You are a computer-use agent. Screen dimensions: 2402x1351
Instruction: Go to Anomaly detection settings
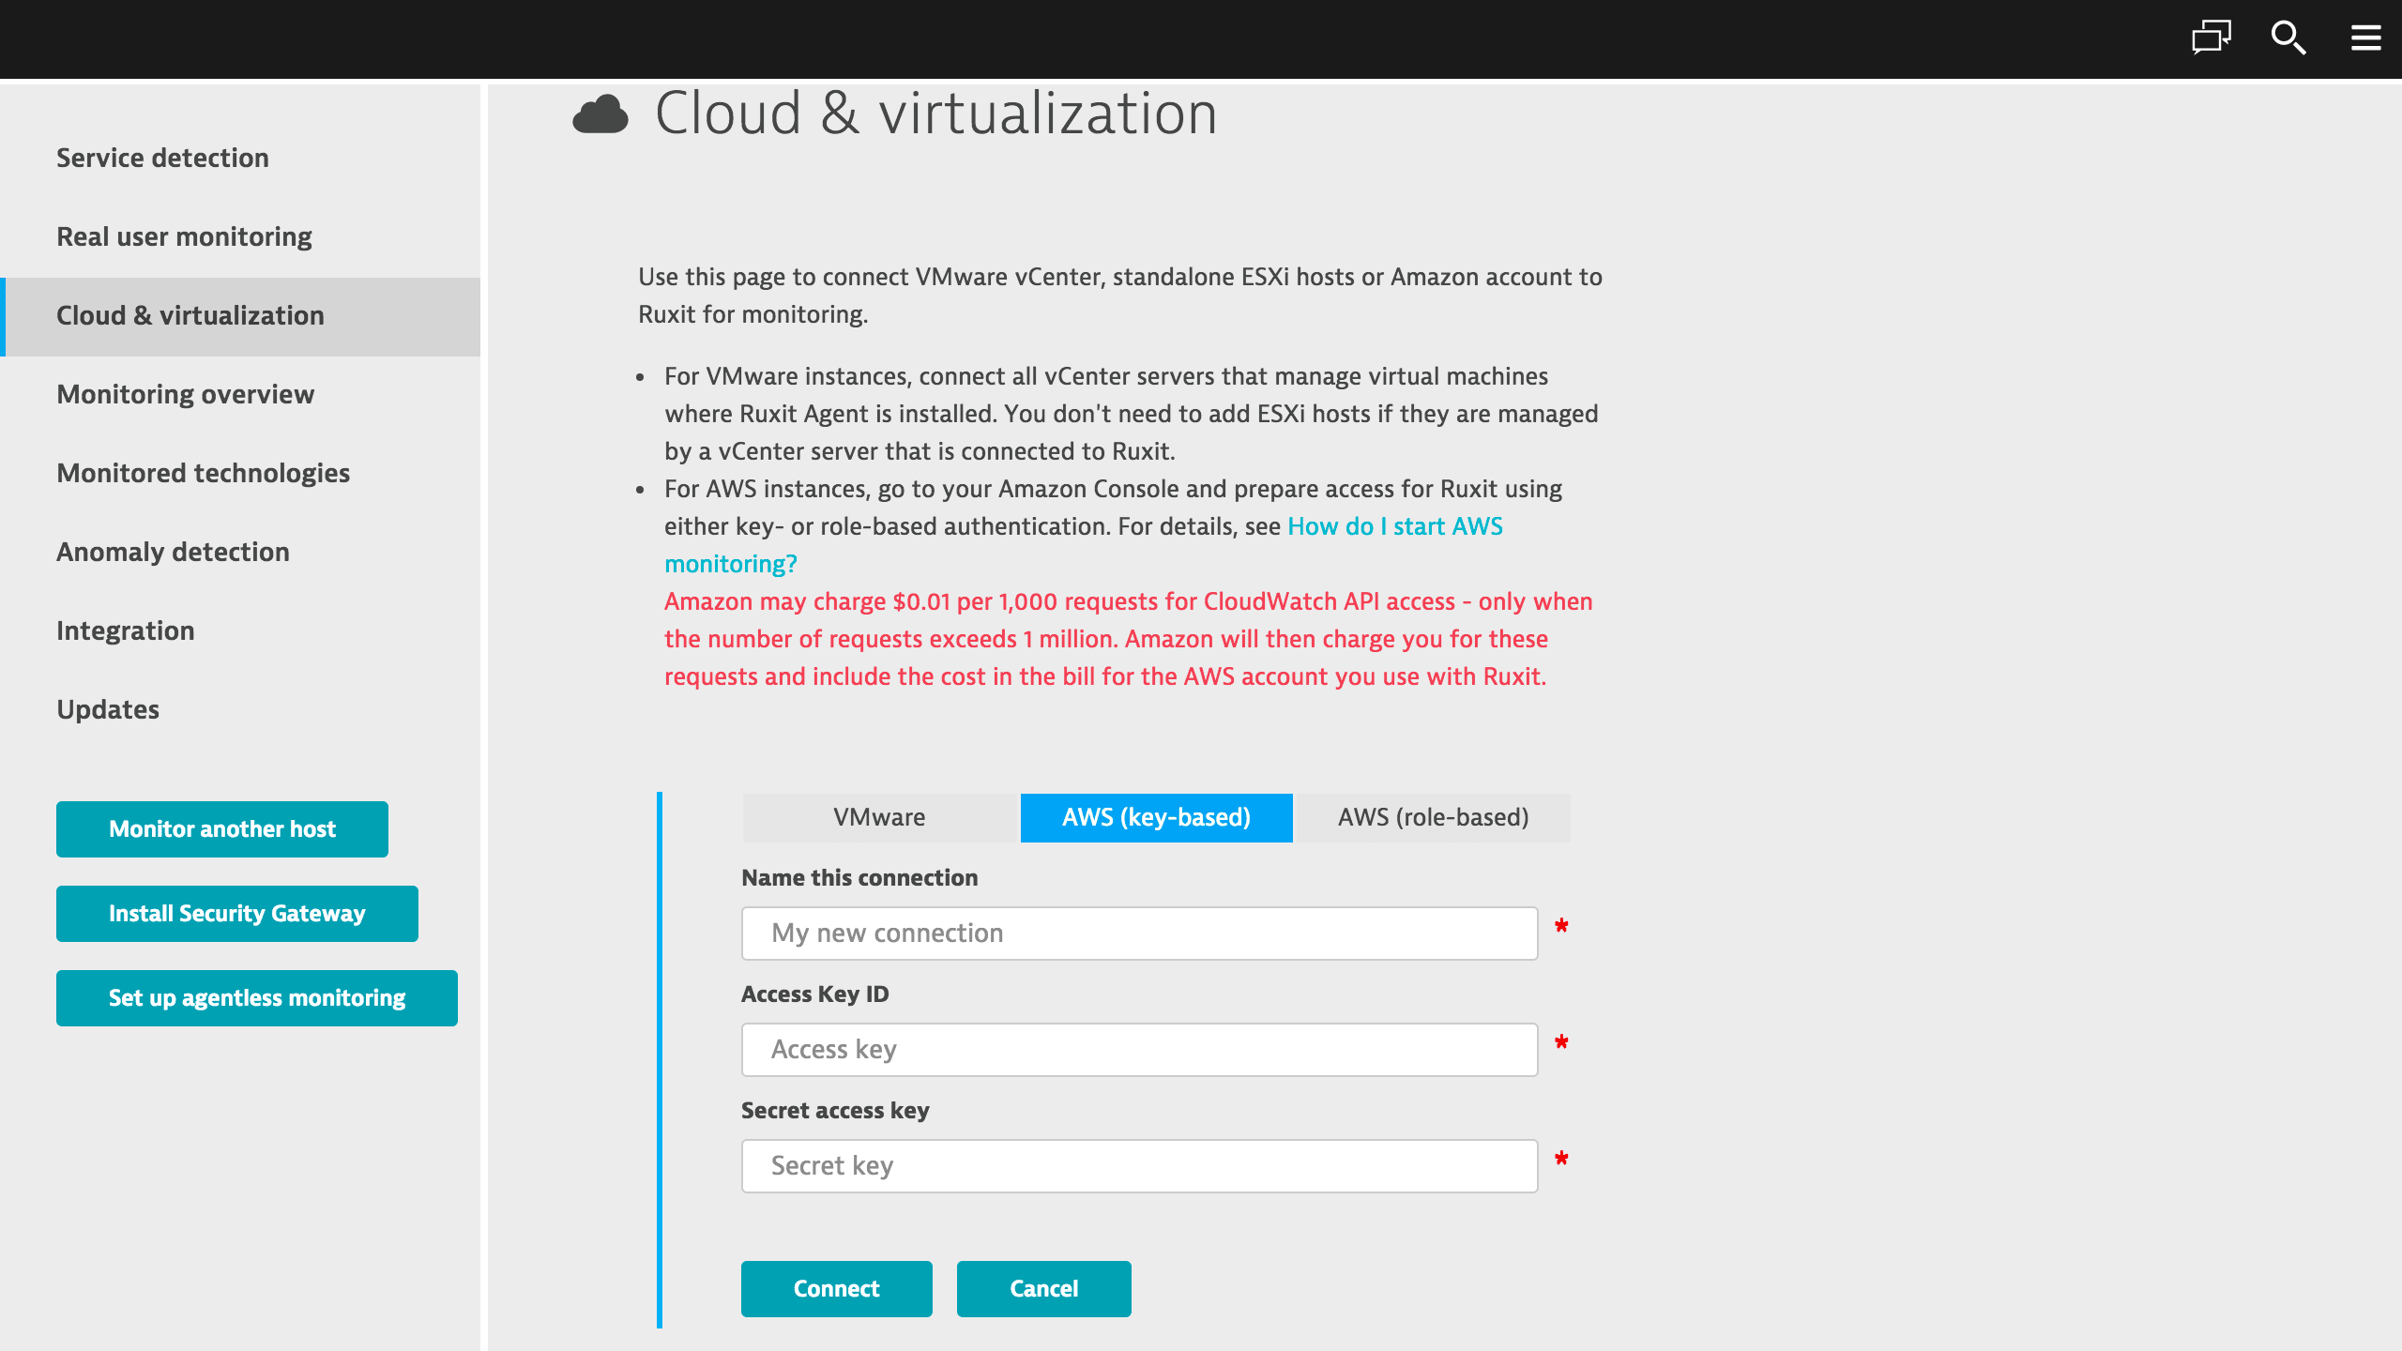(x=240, y=552)
